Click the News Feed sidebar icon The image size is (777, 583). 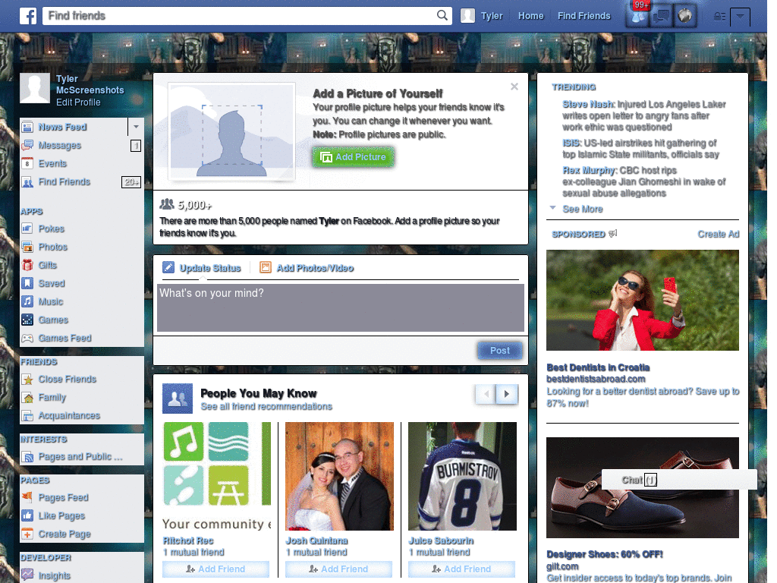[27, 127]
